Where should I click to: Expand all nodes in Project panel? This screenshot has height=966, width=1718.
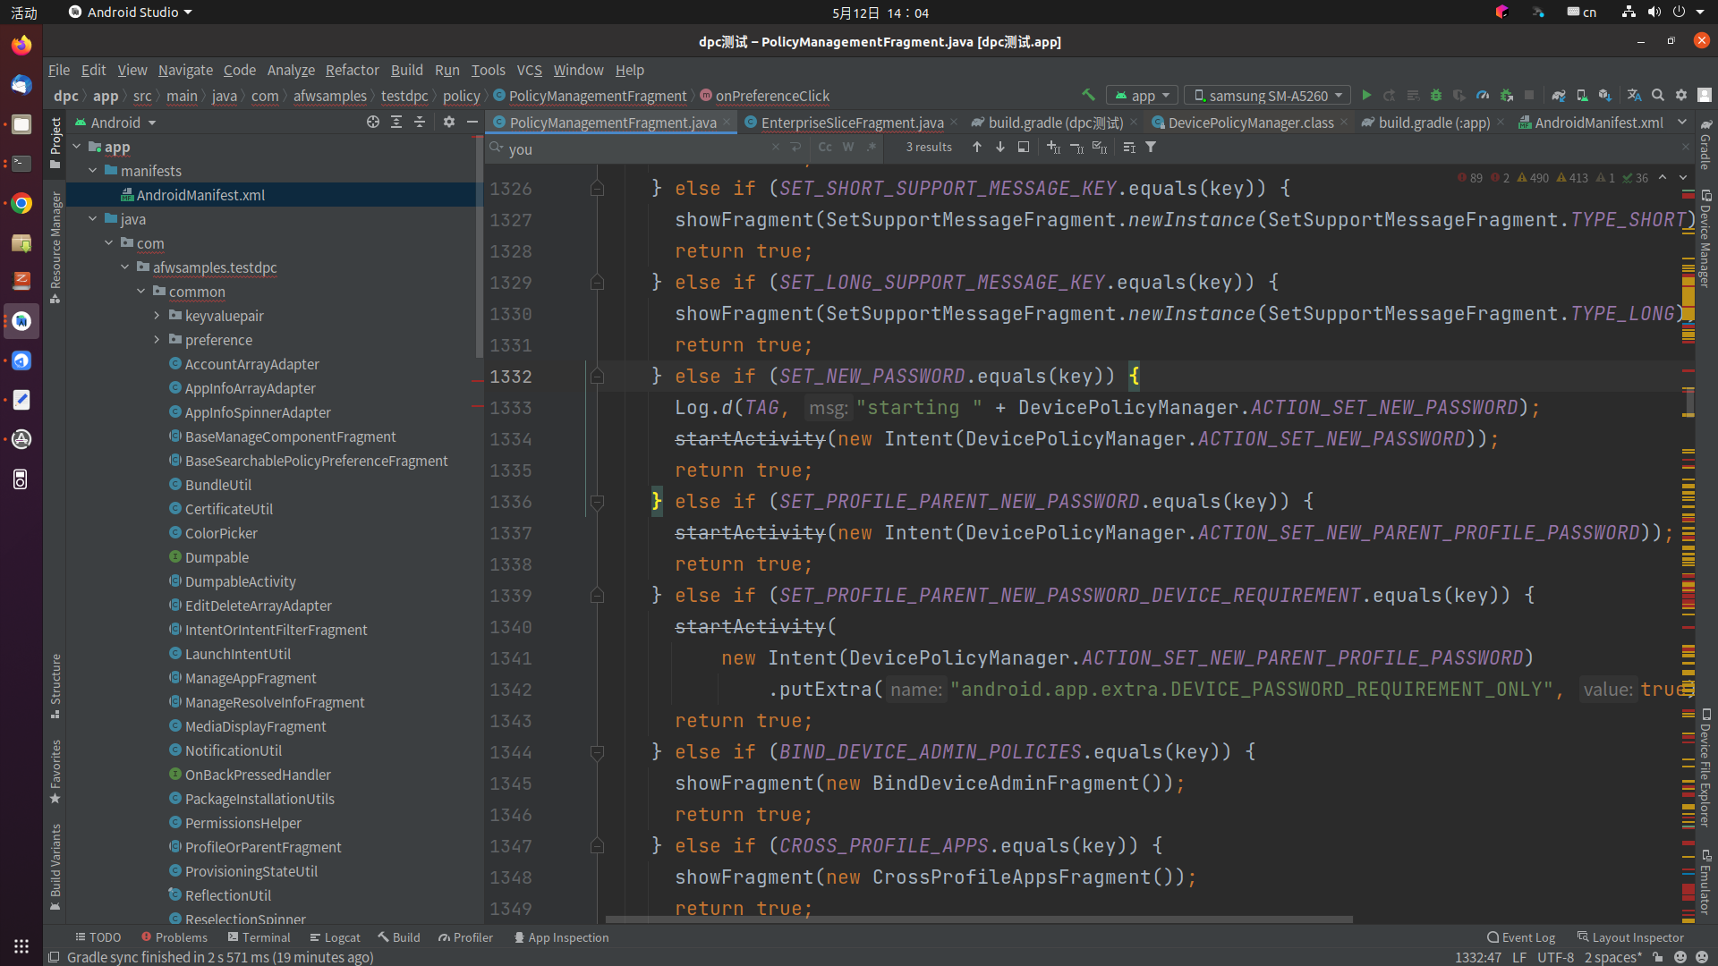coord(396,122)
